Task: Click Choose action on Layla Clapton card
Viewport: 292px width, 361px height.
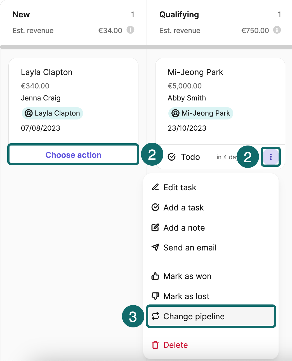Action: coord(73,155)
